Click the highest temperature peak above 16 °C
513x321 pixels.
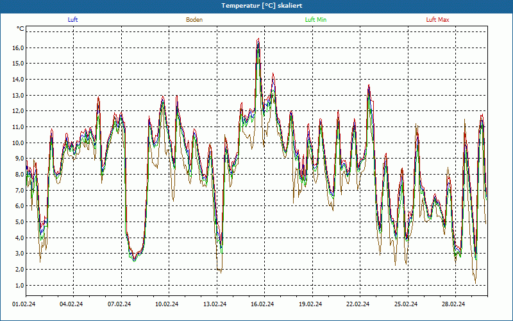[258, 39]
